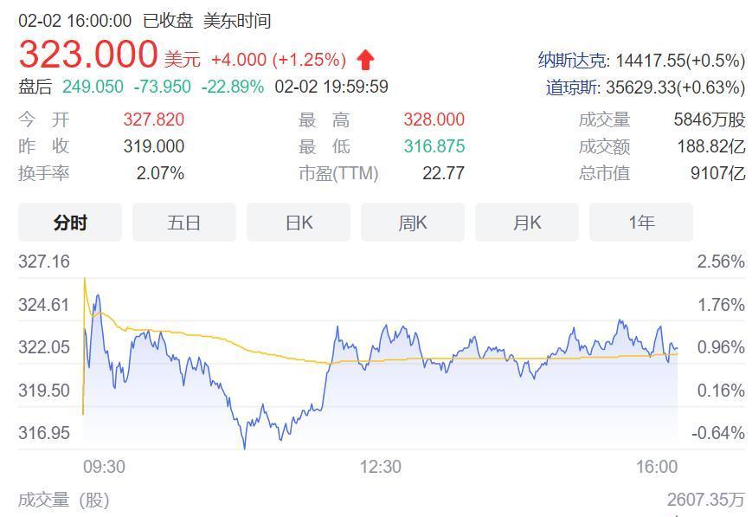Screen dimensions: 752x517
Task: Click the 2.56% percent axis label
Action: point(721,261)
